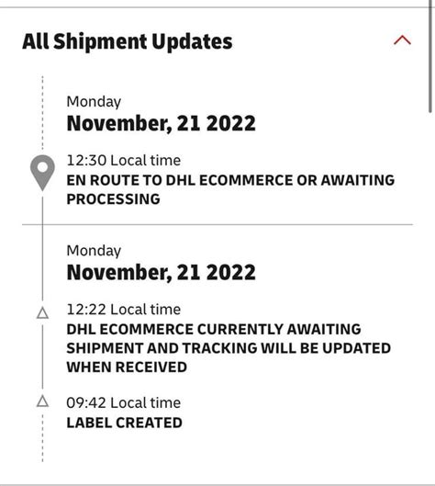Image resolution: width=435 pixels, height=486 pixels.
Task: Click the LABEL CREATED status
Action: click(x=124, y=423)
